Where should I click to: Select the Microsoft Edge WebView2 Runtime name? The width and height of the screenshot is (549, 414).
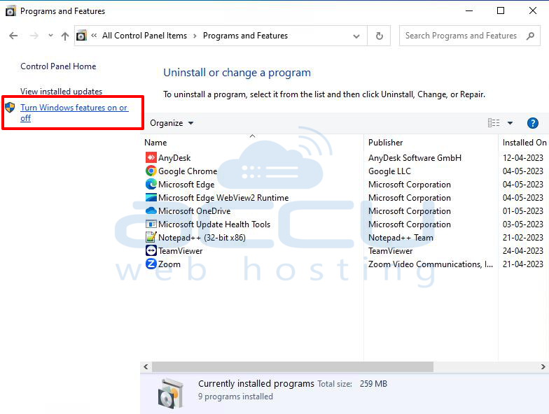pyautogui.click(x=223, y=198)
